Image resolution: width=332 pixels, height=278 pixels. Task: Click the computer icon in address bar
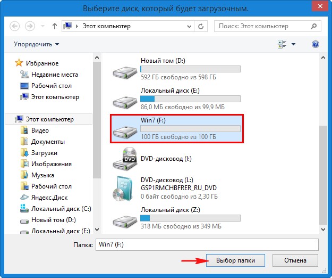pyautogui.click(x=67, y=26)
